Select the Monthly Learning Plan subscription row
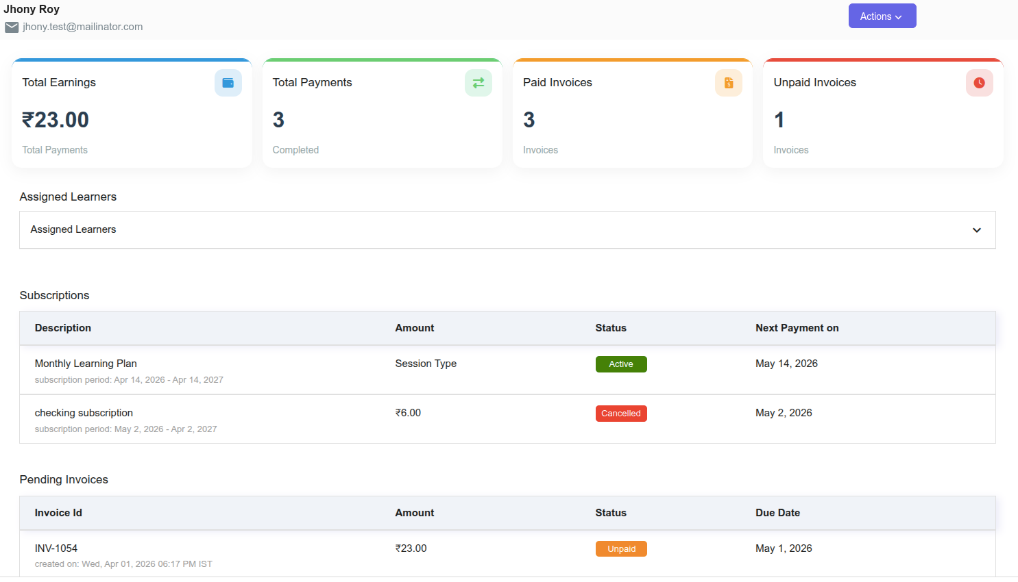Viewport: 1018px width, 582px height. point(507,370)
